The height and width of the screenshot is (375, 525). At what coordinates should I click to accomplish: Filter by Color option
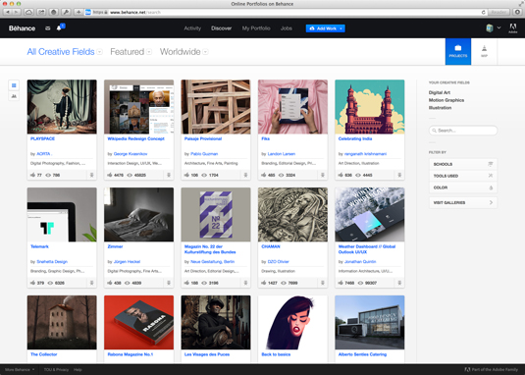(x=463, y=187)
